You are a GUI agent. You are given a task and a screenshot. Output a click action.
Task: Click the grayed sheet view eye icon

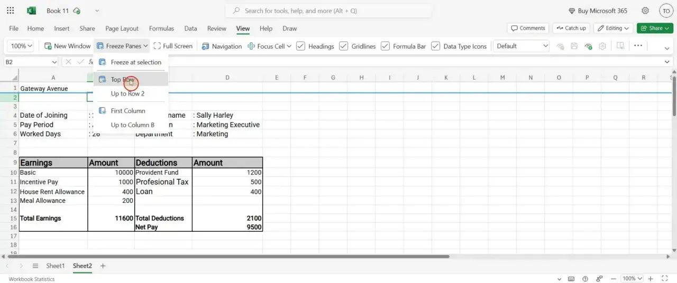(x=561, y=46)
